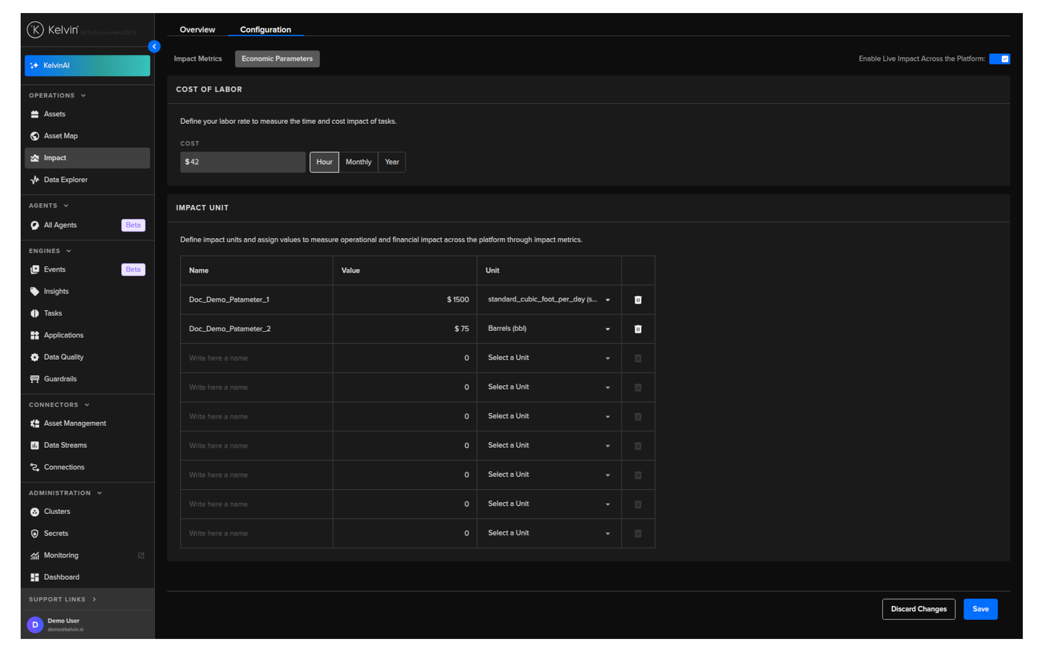Save the economic parameters
The width and height of the screenshot is (1044, 652).
point(980,609)
